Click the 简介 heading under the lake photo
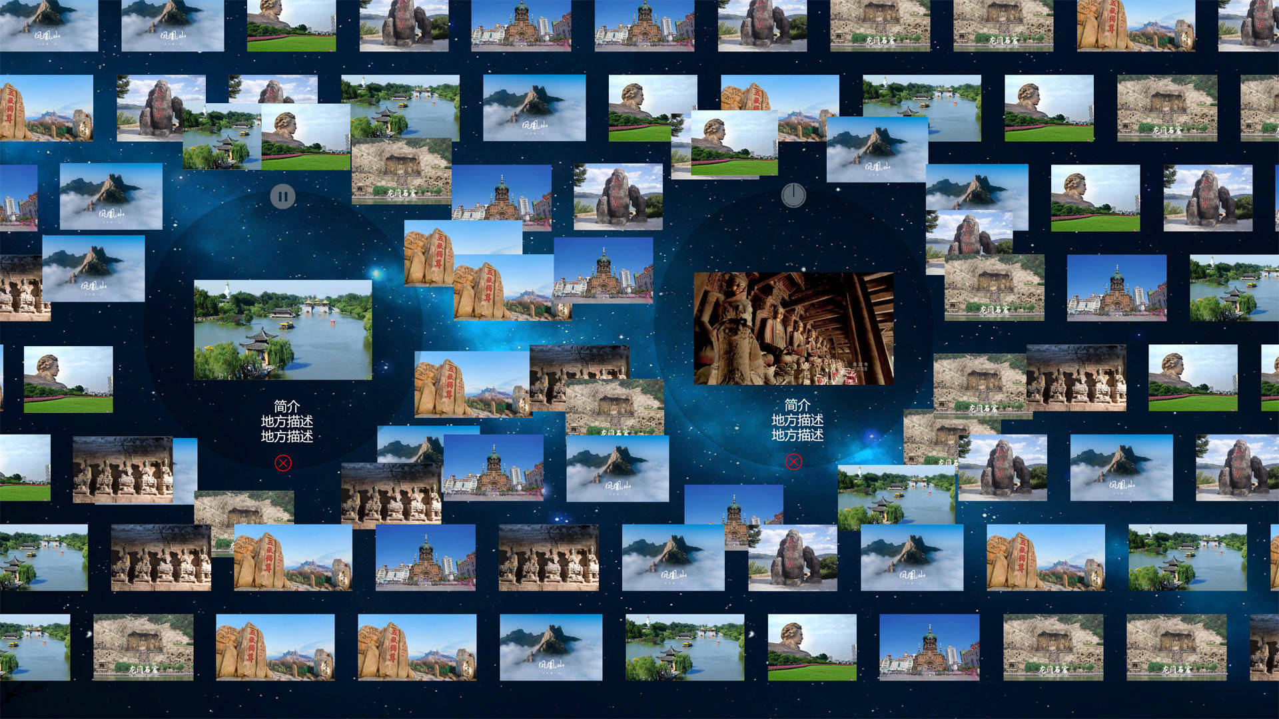 pos(286,406)
